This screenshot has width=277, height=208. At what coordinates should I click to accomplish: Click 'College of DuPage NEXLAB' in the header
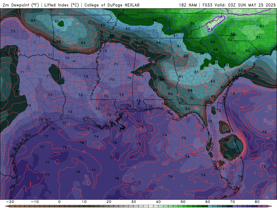pyautogui.click(x=112, y=5)
